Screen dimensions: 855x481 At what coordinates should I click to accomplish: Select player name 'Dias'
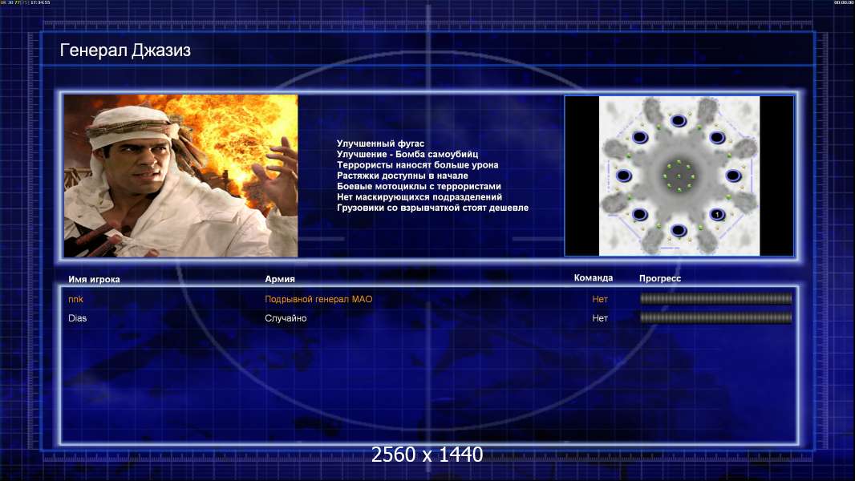[x=78, y=318]
